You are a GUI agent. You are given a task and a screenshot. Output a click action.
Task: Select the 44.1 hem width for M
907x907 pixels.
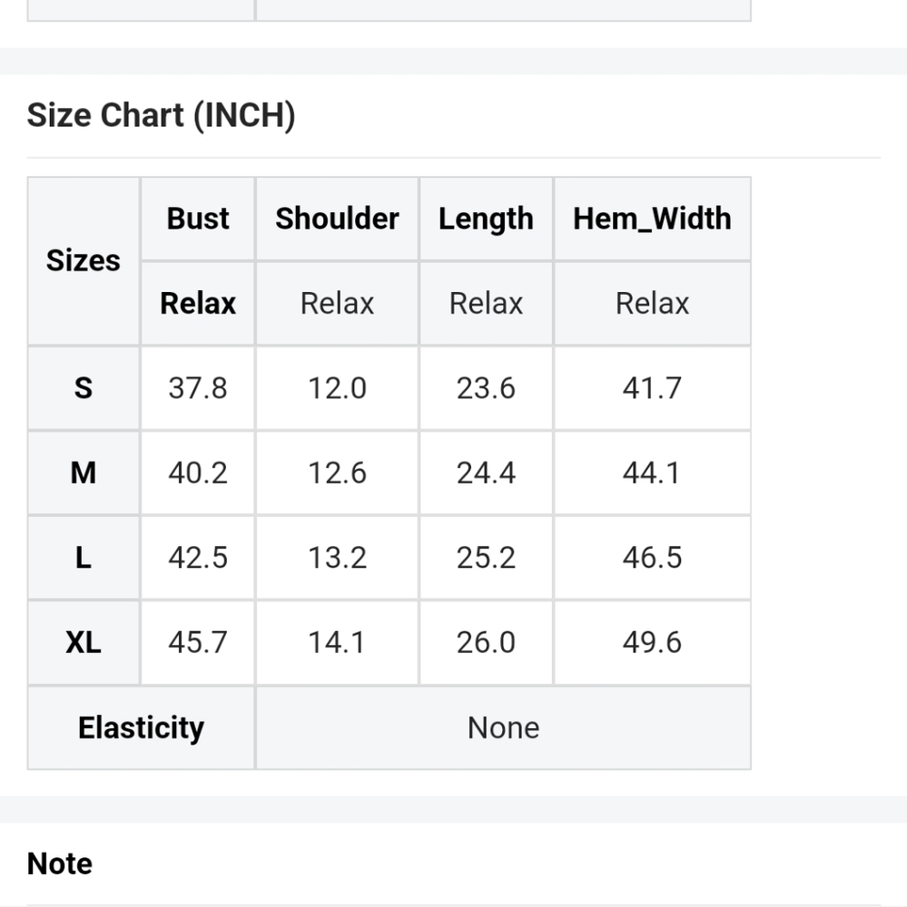pyautogui.click(x=652, y=473)
